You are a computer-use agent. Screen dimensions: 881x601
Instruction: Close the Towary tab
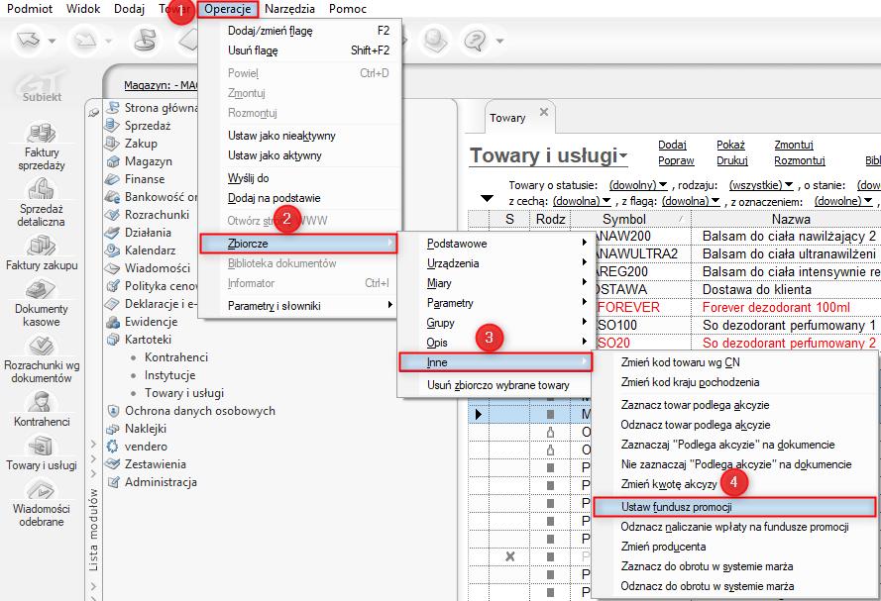click(542, 112)
